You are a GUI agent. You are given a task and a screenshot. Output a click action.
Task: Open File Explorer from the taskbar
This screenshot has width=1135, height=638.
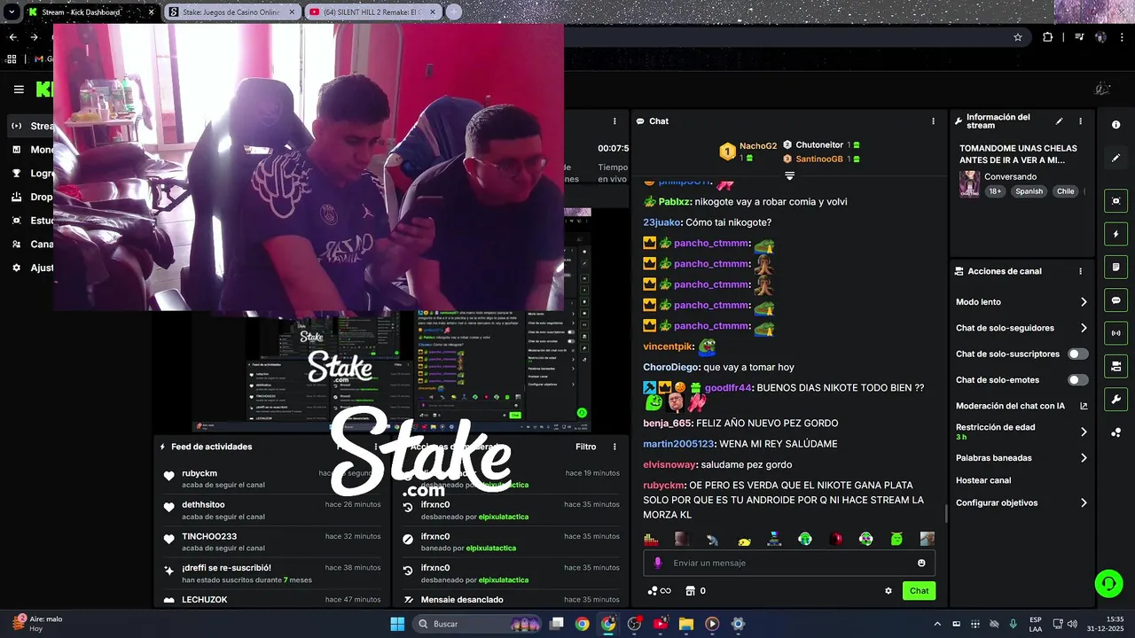tap(685, 624)
